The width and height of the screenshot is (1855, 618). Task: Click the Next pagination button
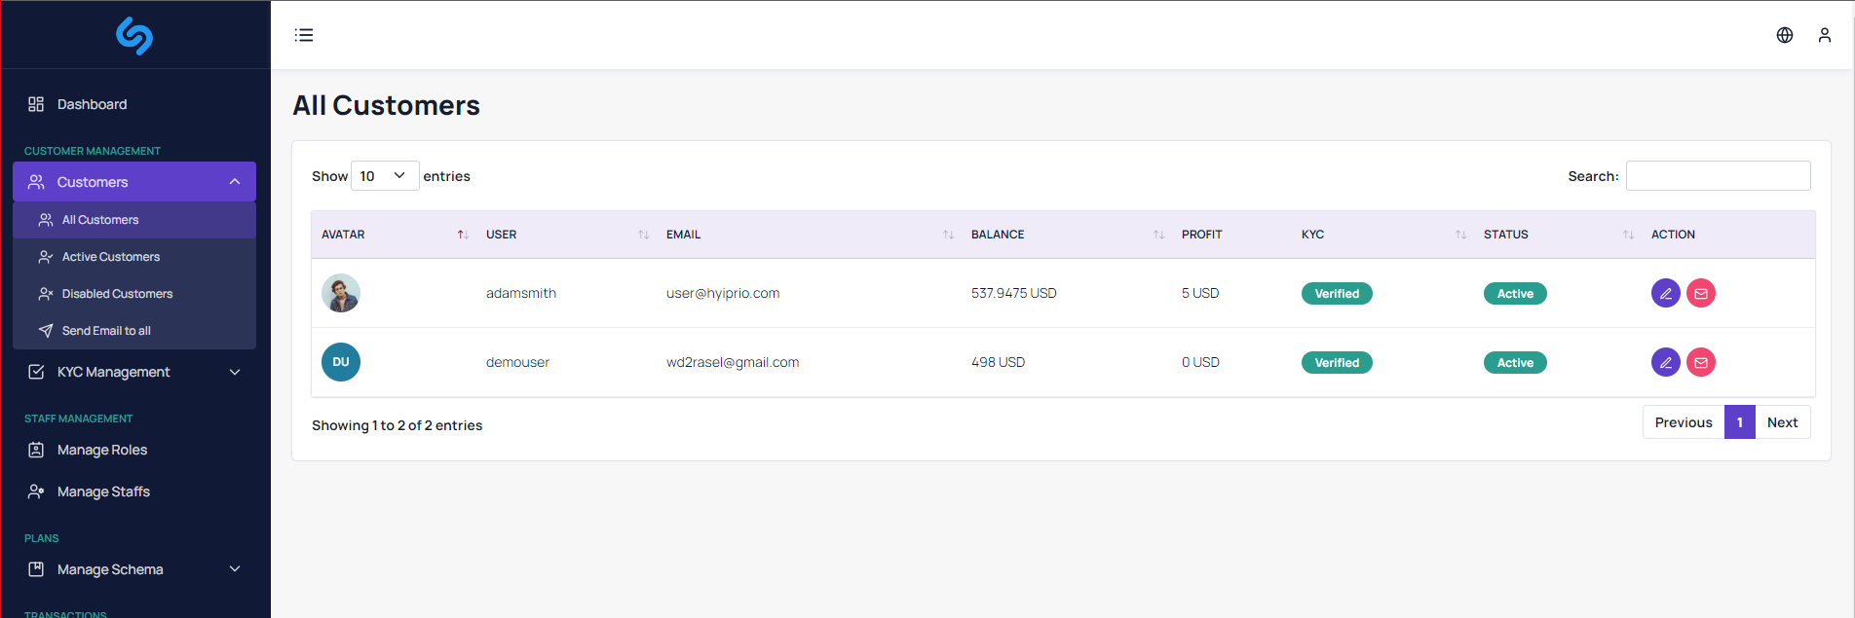coord(1782,422)
